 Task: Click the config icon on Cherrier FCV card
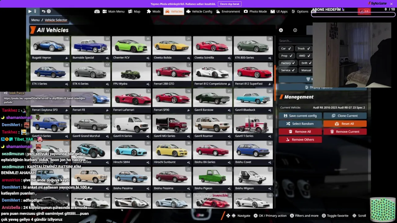click(x=148, y=58)
